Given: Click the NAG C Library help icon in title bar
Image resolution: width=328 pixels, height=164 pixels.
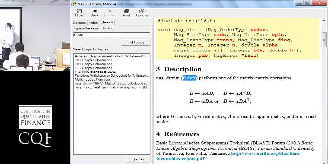Looking at the screenshot, I should (73, 4).
